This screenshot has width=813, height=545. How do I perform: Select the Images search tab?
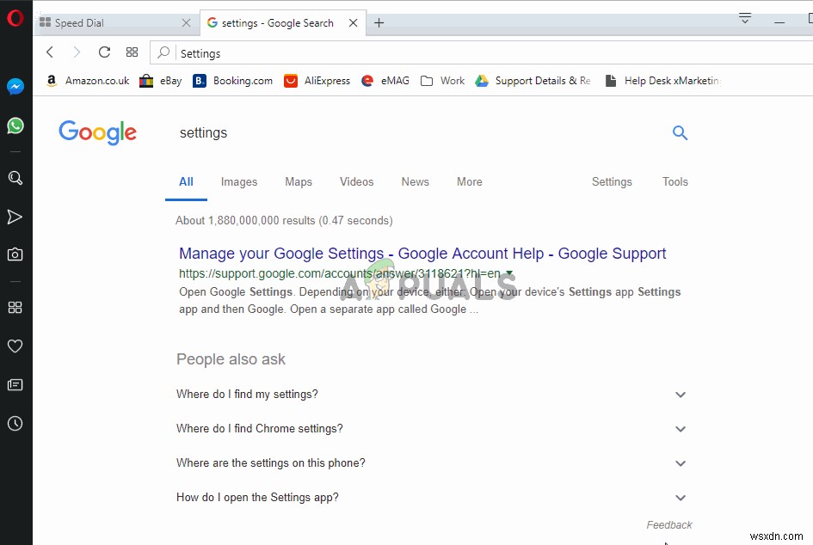(239, 181)
